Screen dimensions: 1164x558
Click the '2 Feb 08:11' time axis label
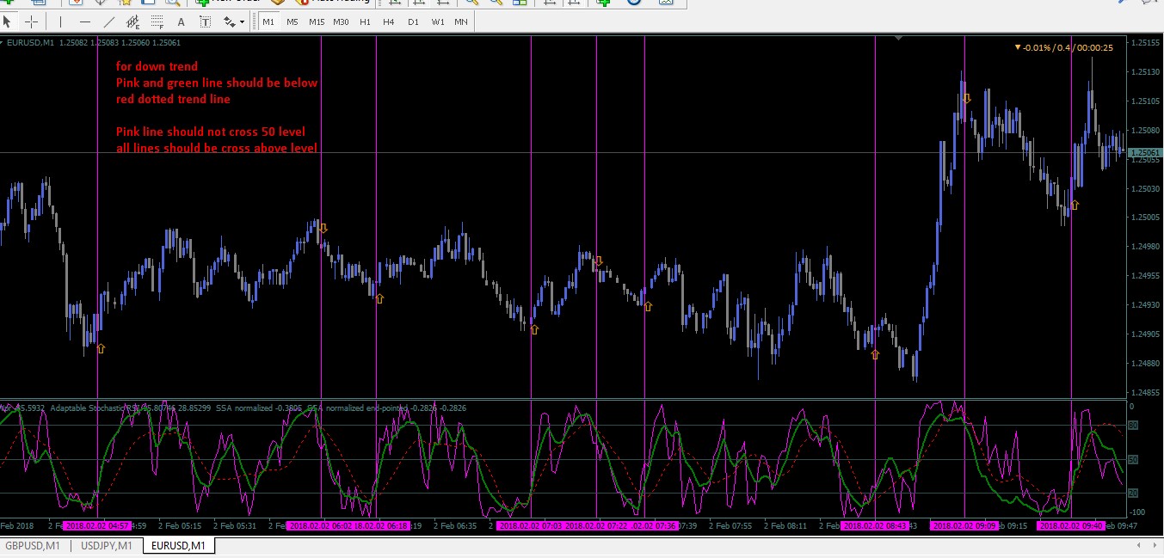click(786, 525)
